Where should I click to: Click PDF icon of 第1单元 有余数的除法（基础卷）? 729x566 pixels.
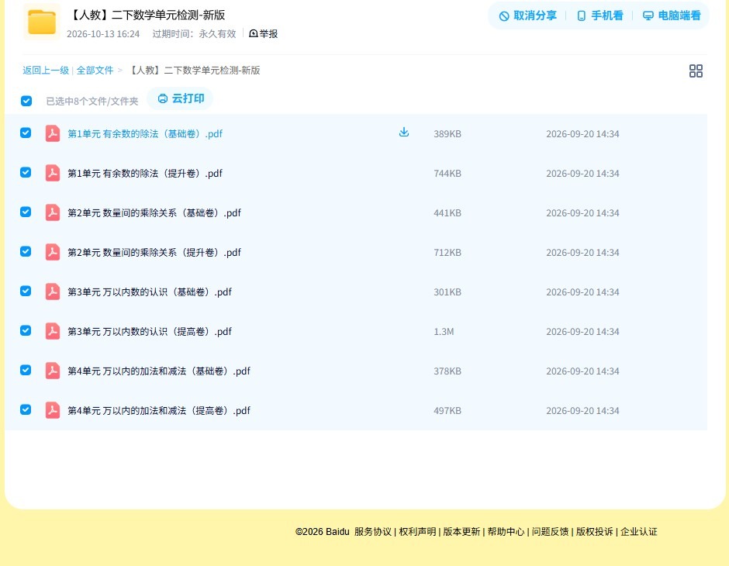[x=53, y=133]
